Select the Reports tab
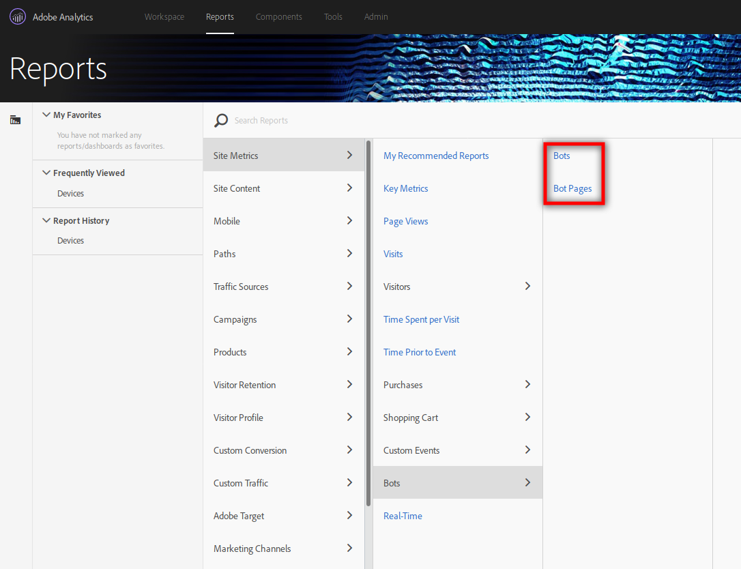 tap(220, 16)
